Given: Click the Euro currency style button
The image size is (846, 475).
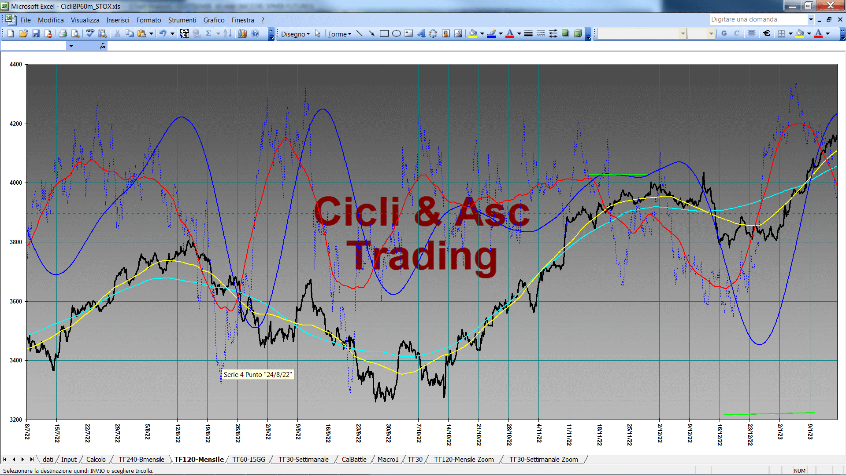Looking at the screenshot, I should tap(767, 33).
